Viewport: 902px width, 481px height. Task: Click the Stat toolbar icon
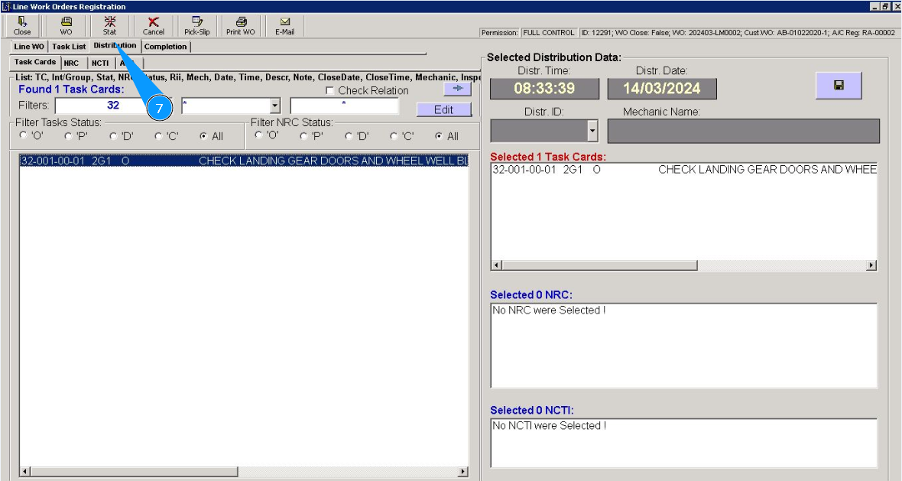click(110, 26)
